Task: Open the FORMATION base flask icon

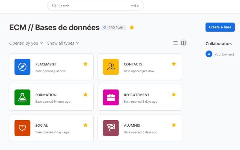Action: pyautogui.click(x=22, y=97)
